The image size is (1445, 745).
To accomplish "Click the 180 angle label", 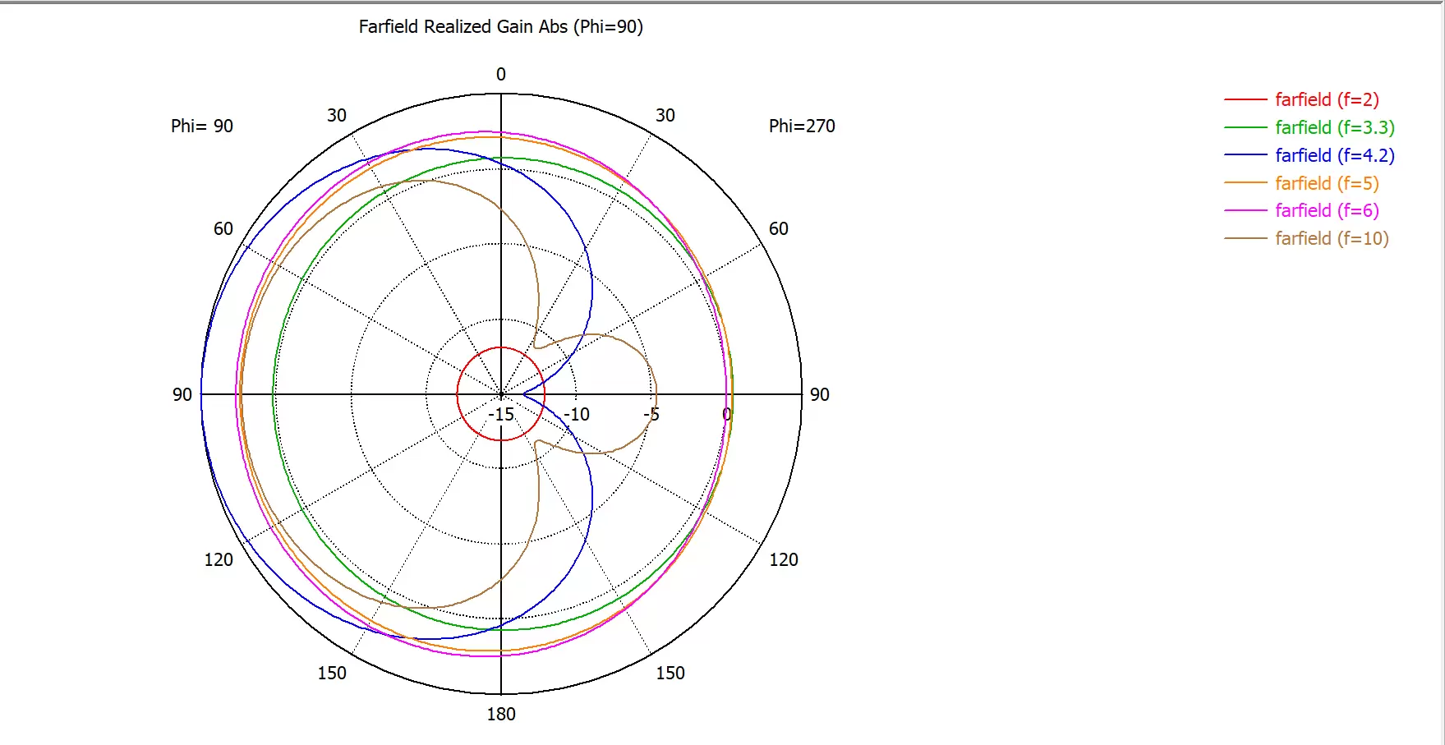I will tap(501, 714).
